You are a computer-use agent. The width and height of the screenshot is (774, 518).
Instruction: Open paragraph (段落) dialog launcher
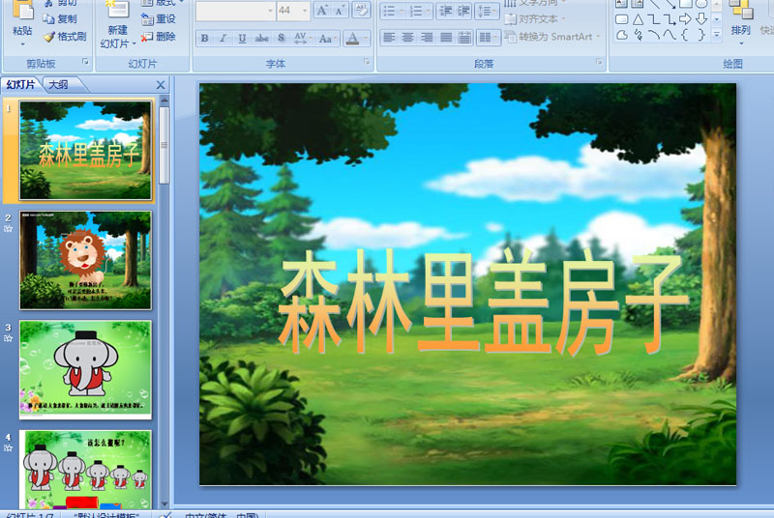599,62
